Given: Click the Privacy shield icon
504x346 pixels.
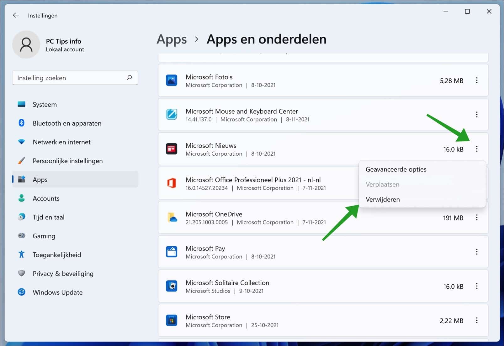Looking at the screenshot, I should pos(22,273).
